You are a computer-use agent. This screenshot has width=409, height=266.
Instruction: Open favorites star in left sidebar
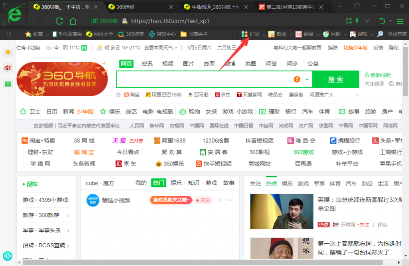(8, 52)
